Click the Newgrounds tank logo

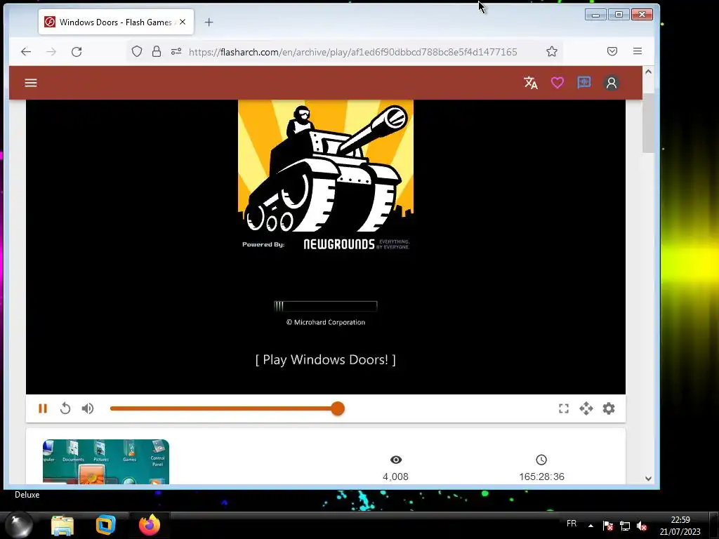point(326,166)
